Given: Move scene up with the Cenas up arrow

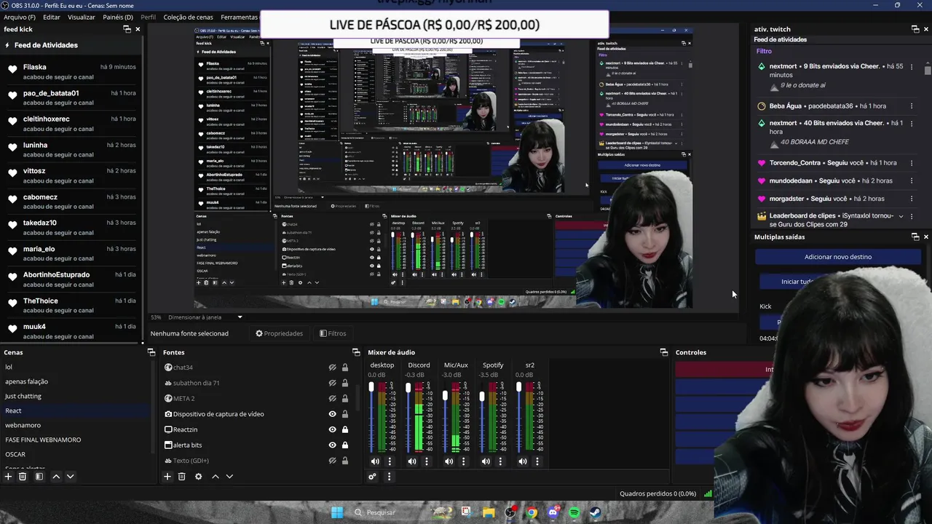Looking at the screenshot, I should pos(56,477).
